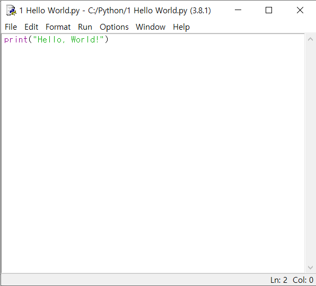The height and width of the screenshot is (286, 316).
Task: Maximize the IDLE editor window
Action: click(269, 10)
